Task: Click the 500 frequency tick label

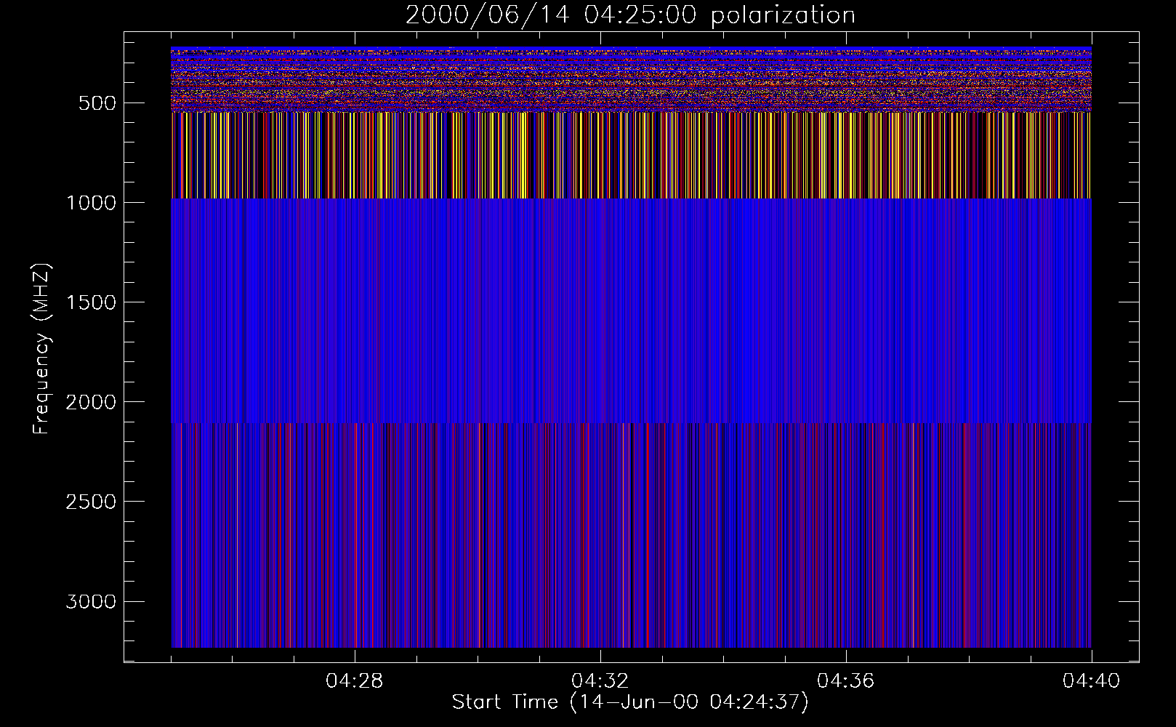Action: coord(96,103)
